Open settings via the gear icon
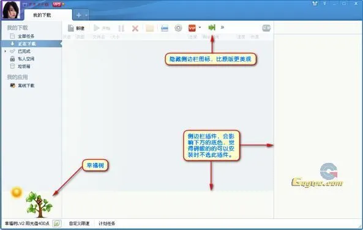 [x=178, y=28]
